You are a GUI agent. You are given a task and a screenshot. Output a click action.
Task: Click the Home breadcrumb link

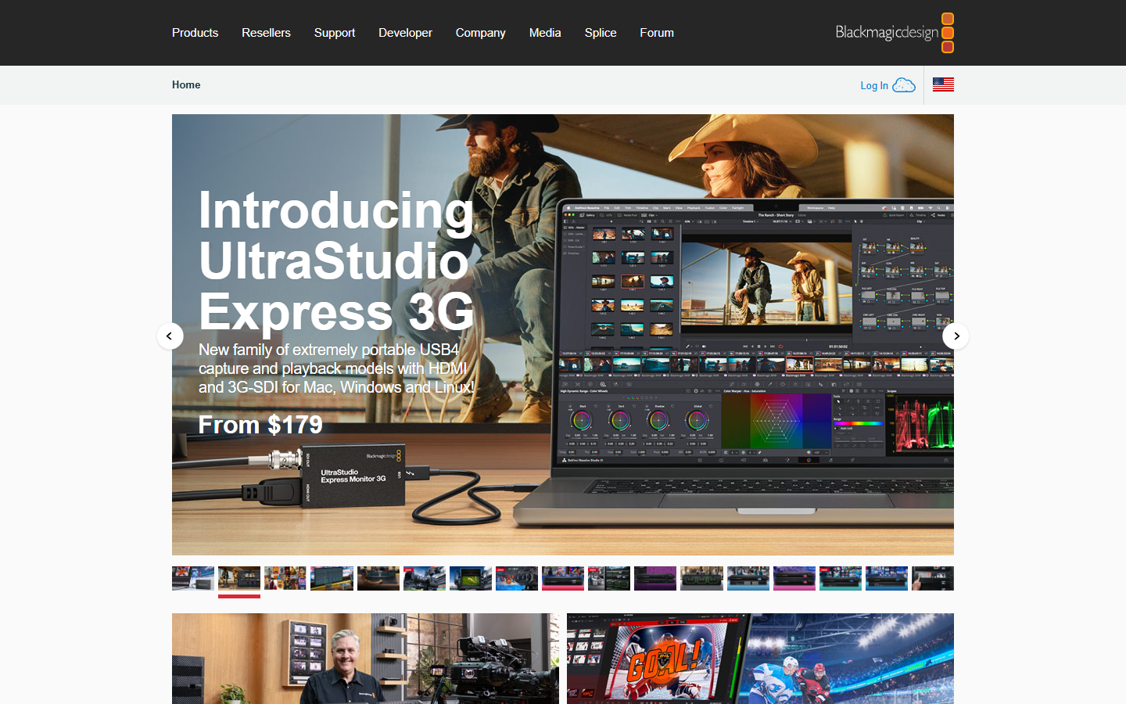pyautogui.click(x=186, y=84)
